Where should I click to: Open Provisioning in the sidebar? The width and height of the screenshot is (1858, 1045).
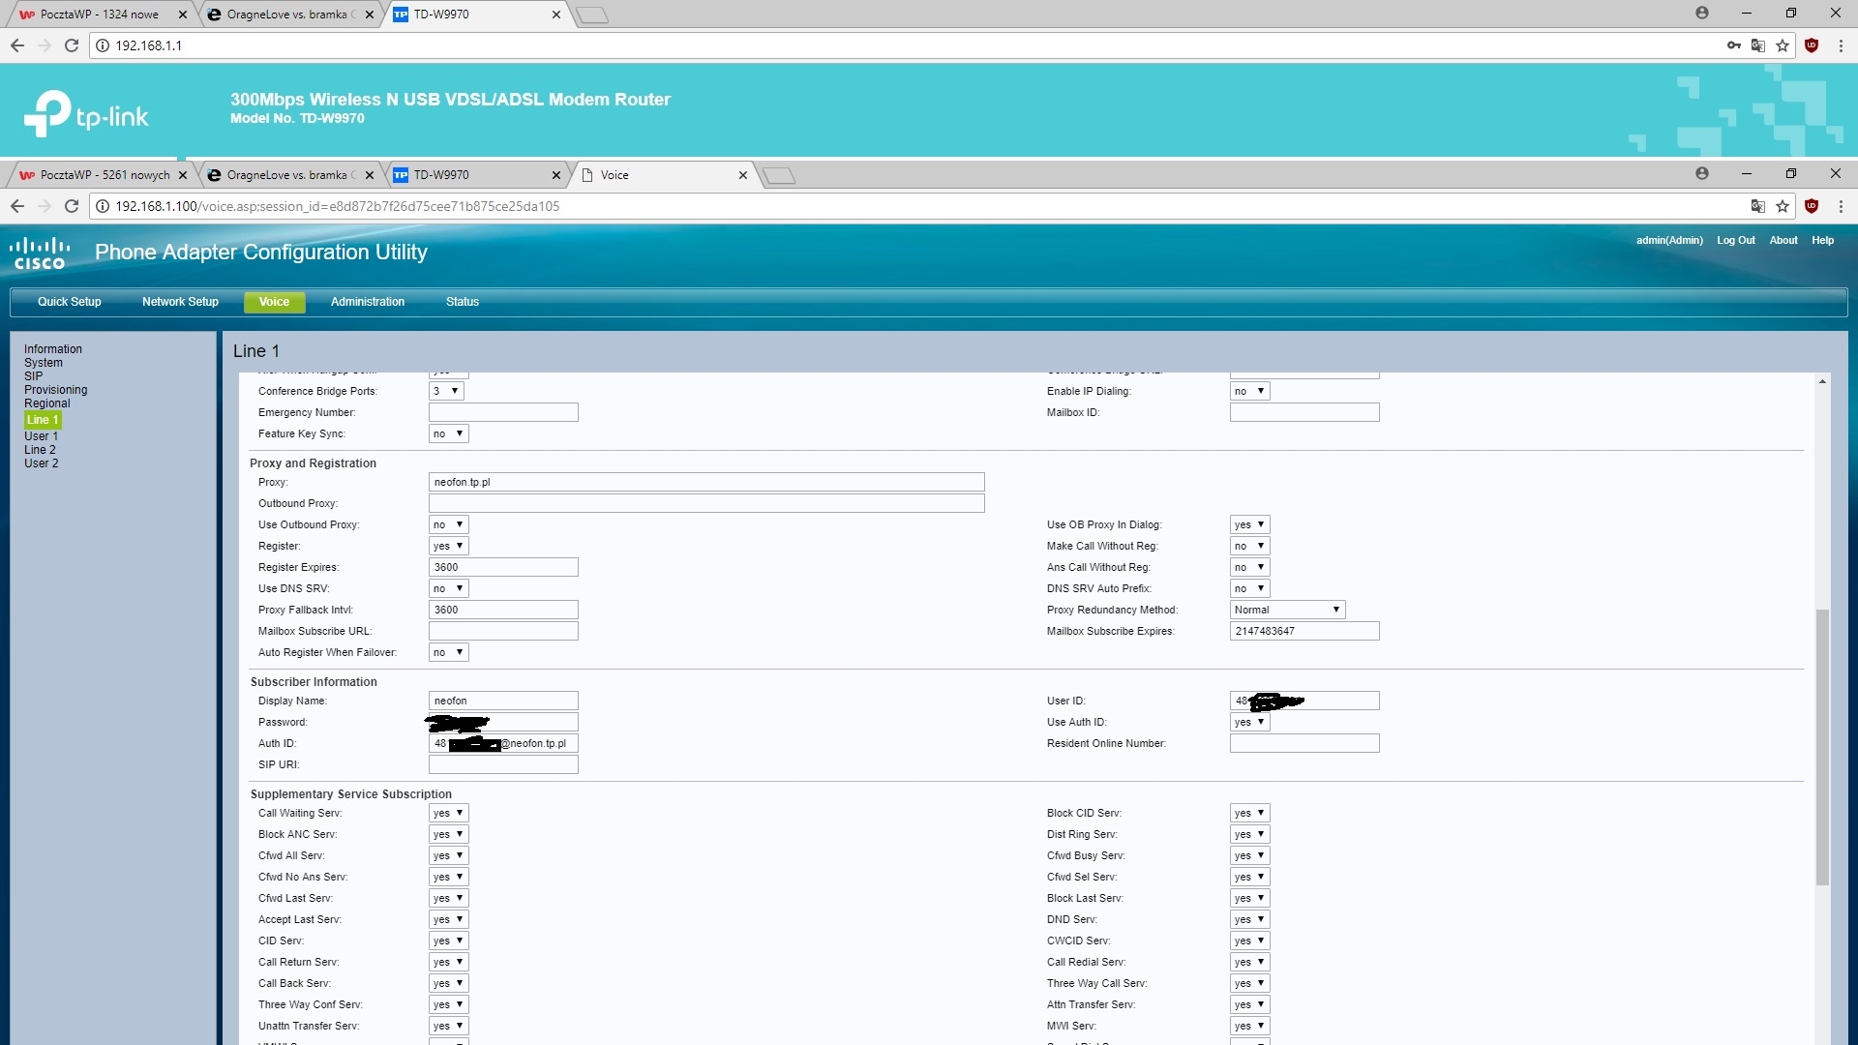(55, 390)
